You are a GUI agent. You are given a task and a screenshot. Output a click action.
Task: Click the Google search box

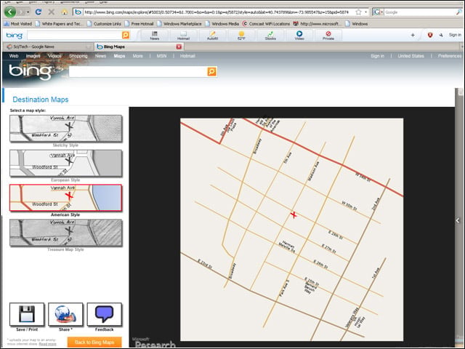coord(419,12)
